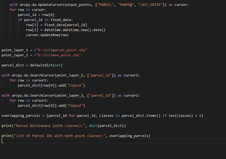Place cursor on the 'if parcel_id in fixed_data' line

pos(45,20)
